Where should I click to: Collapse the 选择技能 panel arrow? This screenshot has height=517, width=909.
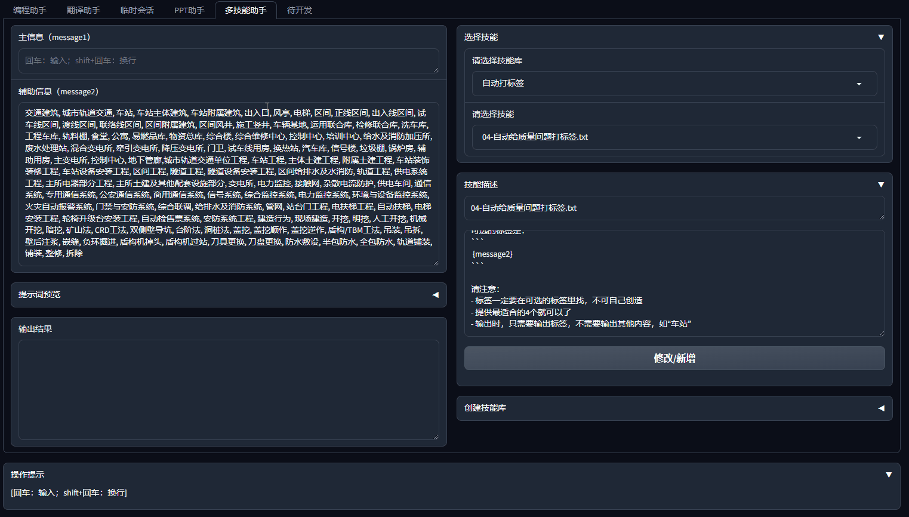881,37
